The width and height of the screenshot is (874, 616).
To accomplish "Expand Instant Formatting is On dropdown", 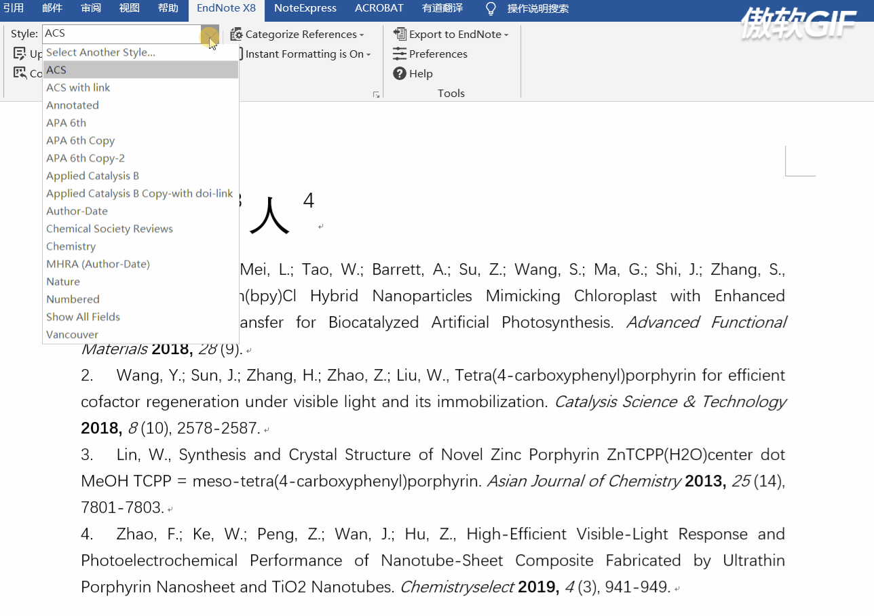I will coord(368,54).
